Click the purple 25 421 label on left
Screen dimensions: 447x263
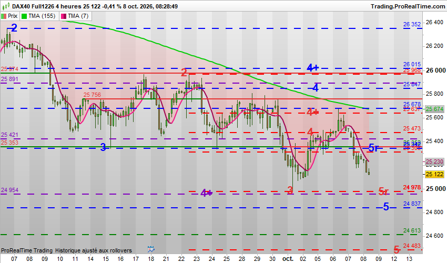click(9, 135)
